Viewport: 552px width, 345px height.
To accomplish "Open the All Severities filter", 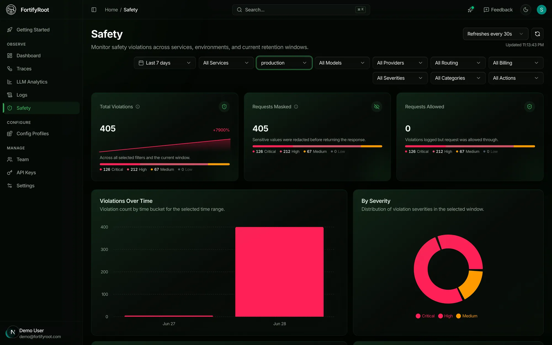I will [x=400, y=78].
